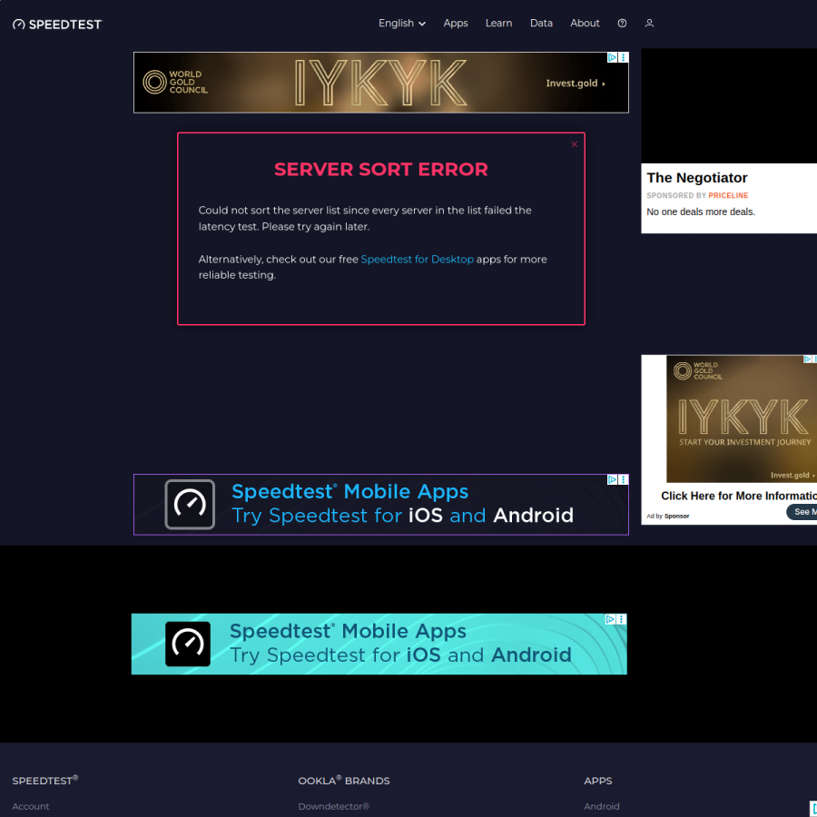This screenshot has width=817, height=817.
Task: Click AdChoices icon on sidebar gold ad
Action: [x=807, y=359]
